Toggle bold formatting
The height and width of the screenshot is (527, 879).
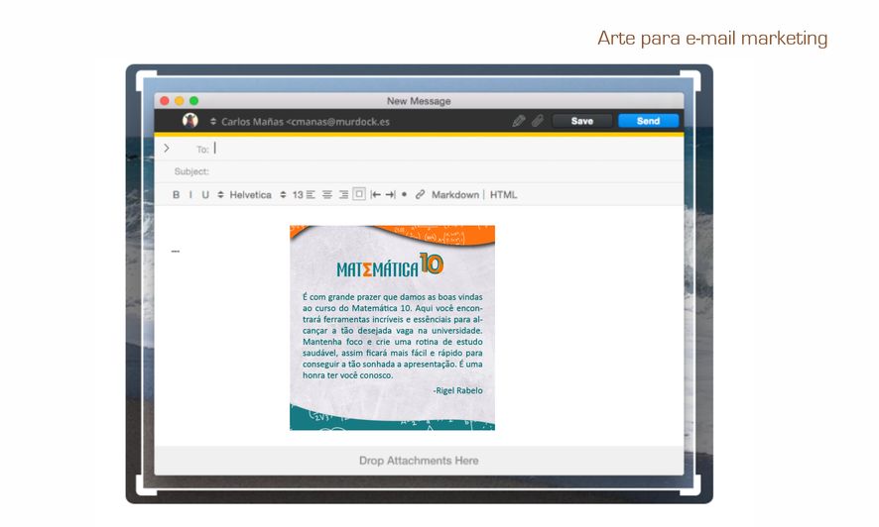(177, 195)
